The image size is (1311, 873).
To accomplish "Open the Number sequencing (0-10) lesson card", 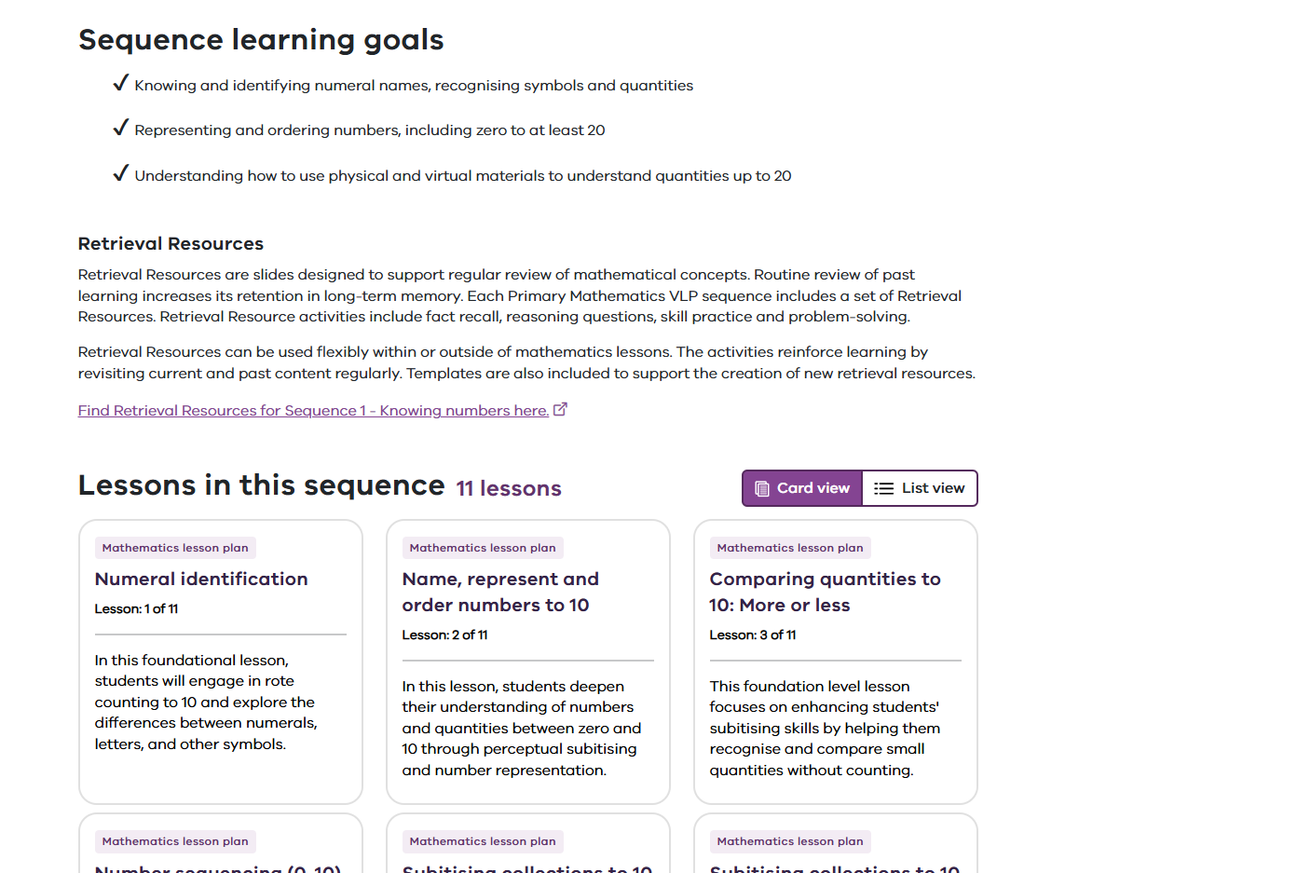I will click(218, 867).
